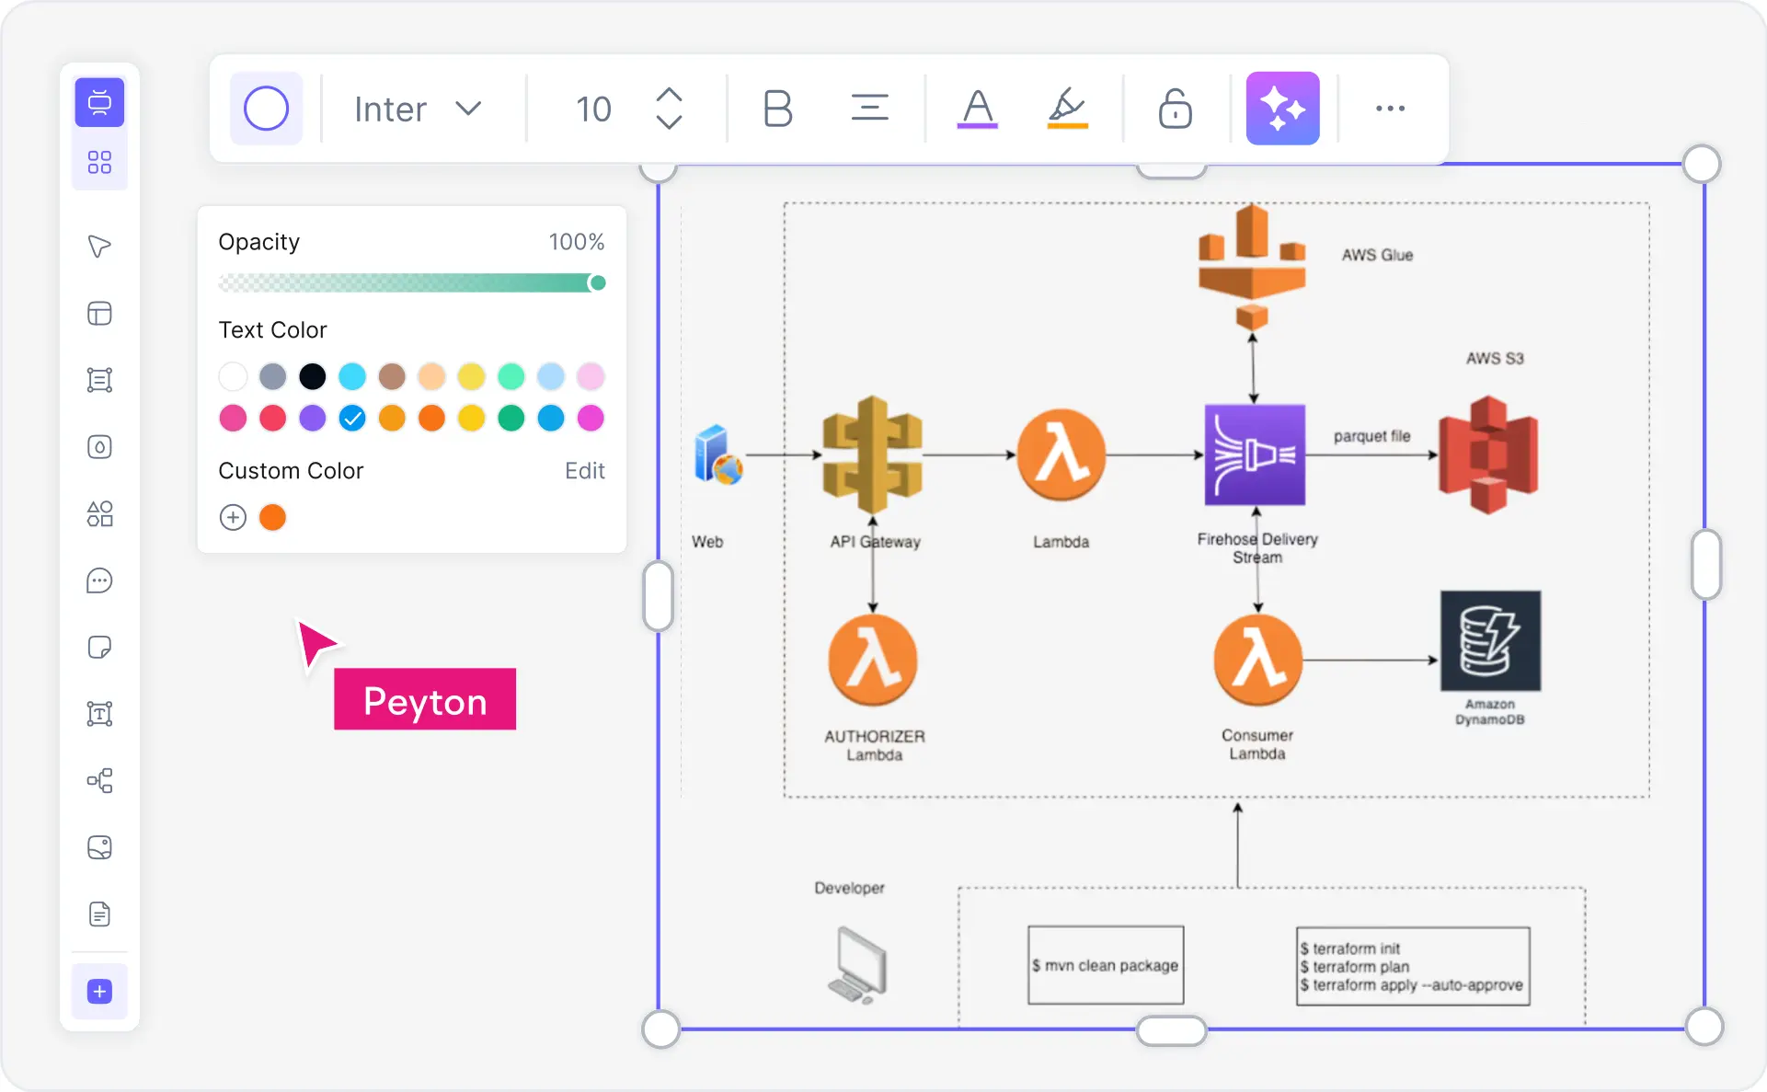Click the AWS Glue icon in diagram
1767x1092 pixels.
1252,267
